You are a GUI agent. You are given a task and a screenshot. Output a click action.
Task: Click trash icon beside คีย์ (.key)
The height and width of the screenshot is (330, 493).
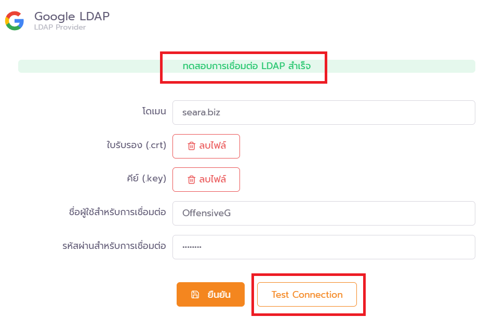click(191, 180)
